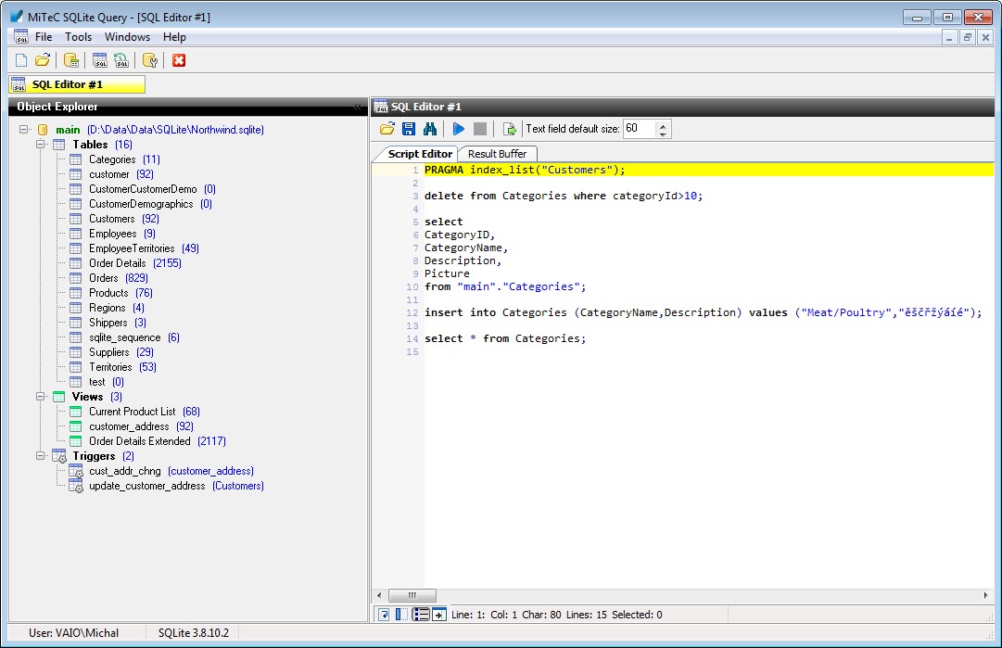This screenshot has width=1002, height=648.
Task: Click the New file icon in main toolbar
Action: [21, 60]
